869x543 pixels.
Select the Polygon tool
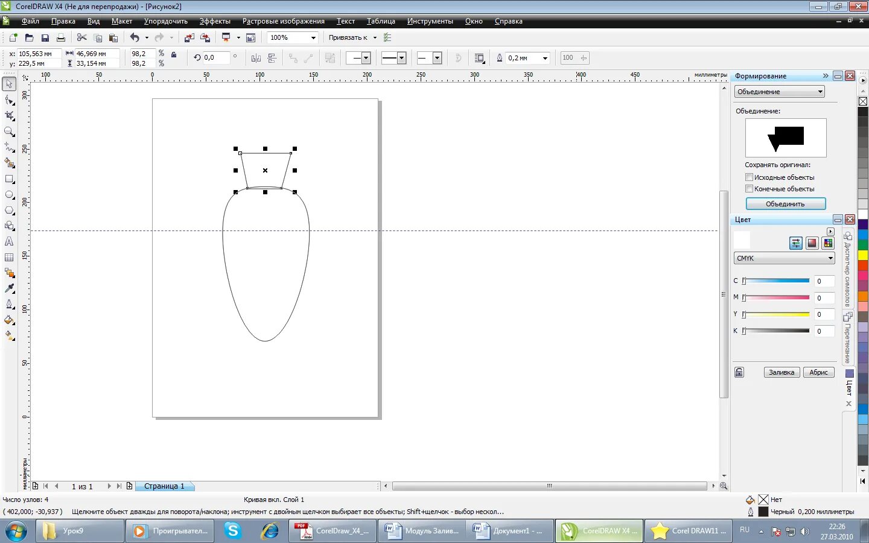[9, 210]
